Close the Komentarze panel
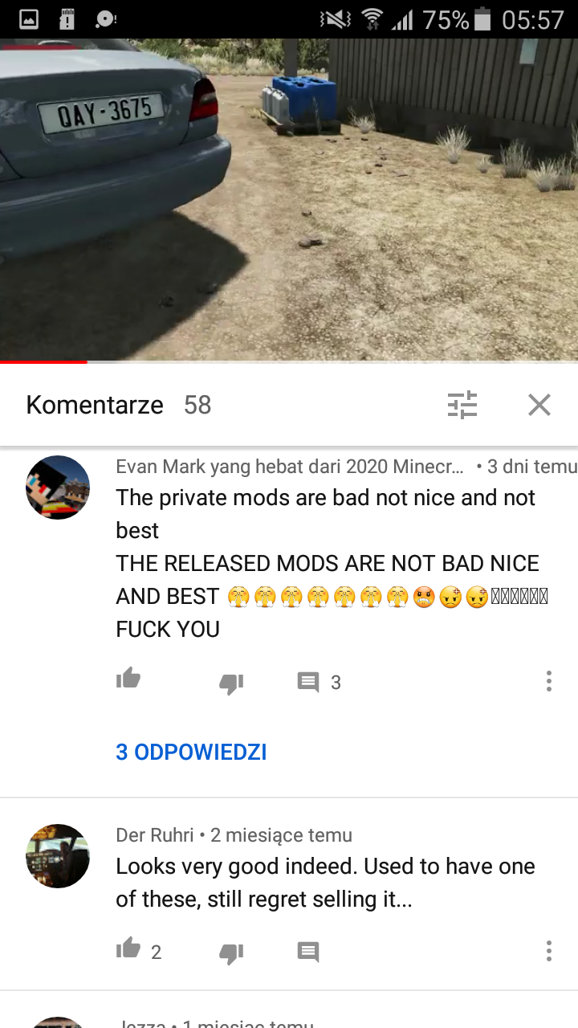578x1028 pixels. [539, 405]
